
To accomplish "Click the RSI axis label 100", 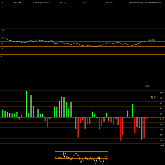I will tap(3, 30).
